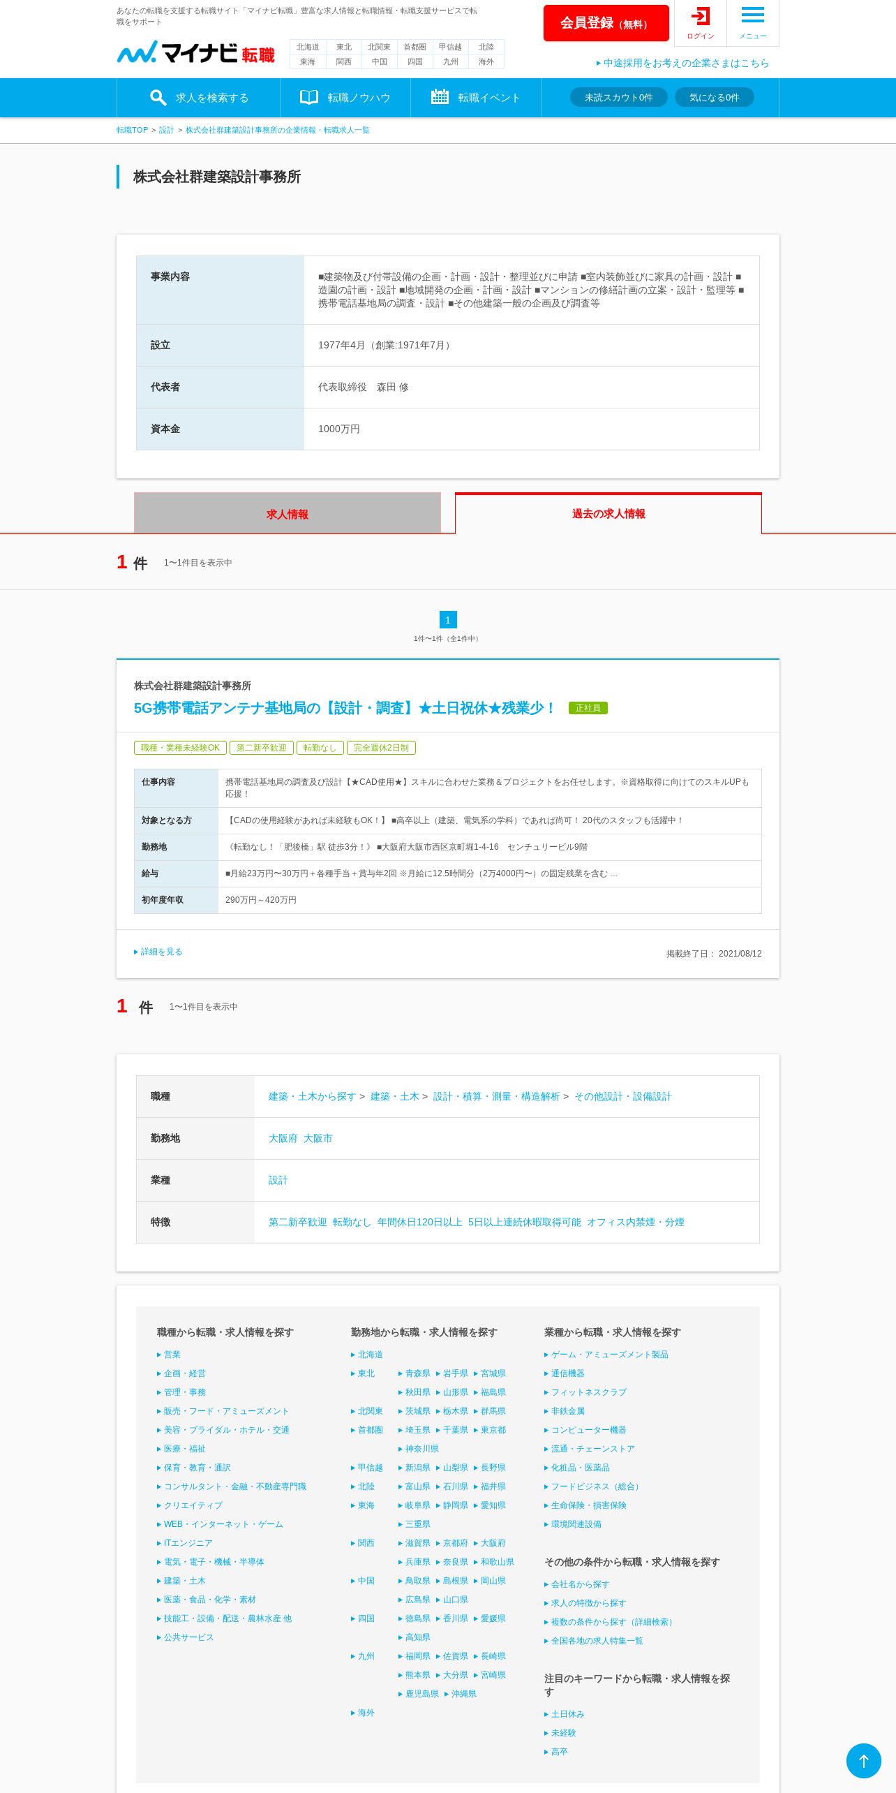Screen dimensions: 896x1793
Task: Open 海外 link in footer regions
Action: pyautogui.click(x=363, y=1713)
